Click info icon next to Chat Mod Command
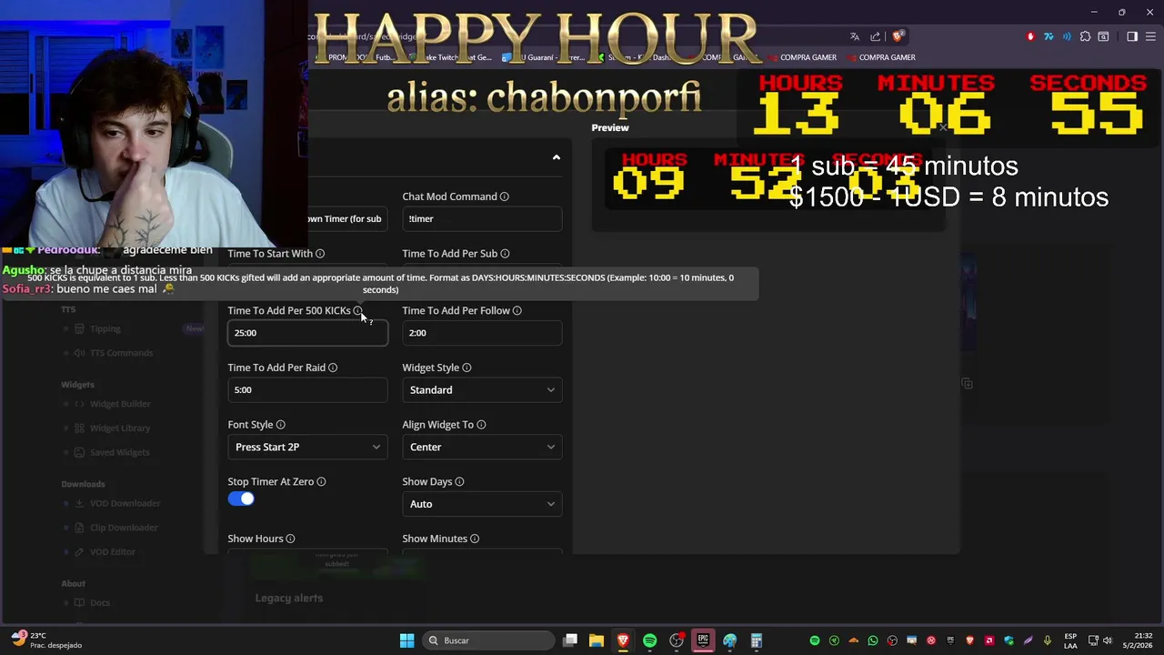Viewport: 1164px width, 655px height. [504, 196]
